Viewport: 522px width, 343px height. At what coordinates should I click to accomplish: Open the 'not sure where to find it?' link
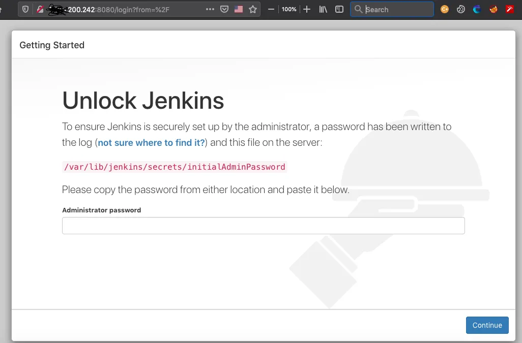(x=151, y=143)
